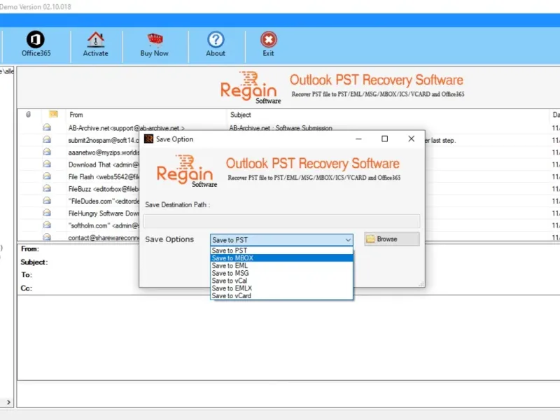The image size is (560, 420).
Task: Select envelope icon of aaanetwo email
Action: click(47, 152)
